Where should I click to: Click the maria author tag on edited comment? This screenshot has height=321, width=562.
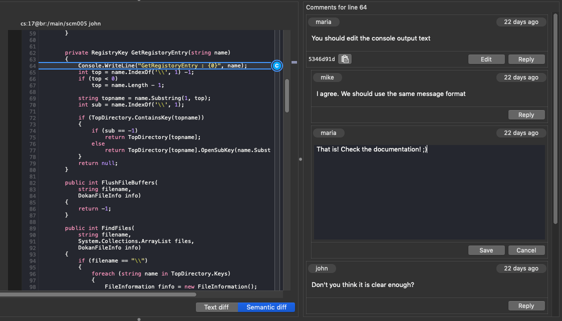(328, 133)
